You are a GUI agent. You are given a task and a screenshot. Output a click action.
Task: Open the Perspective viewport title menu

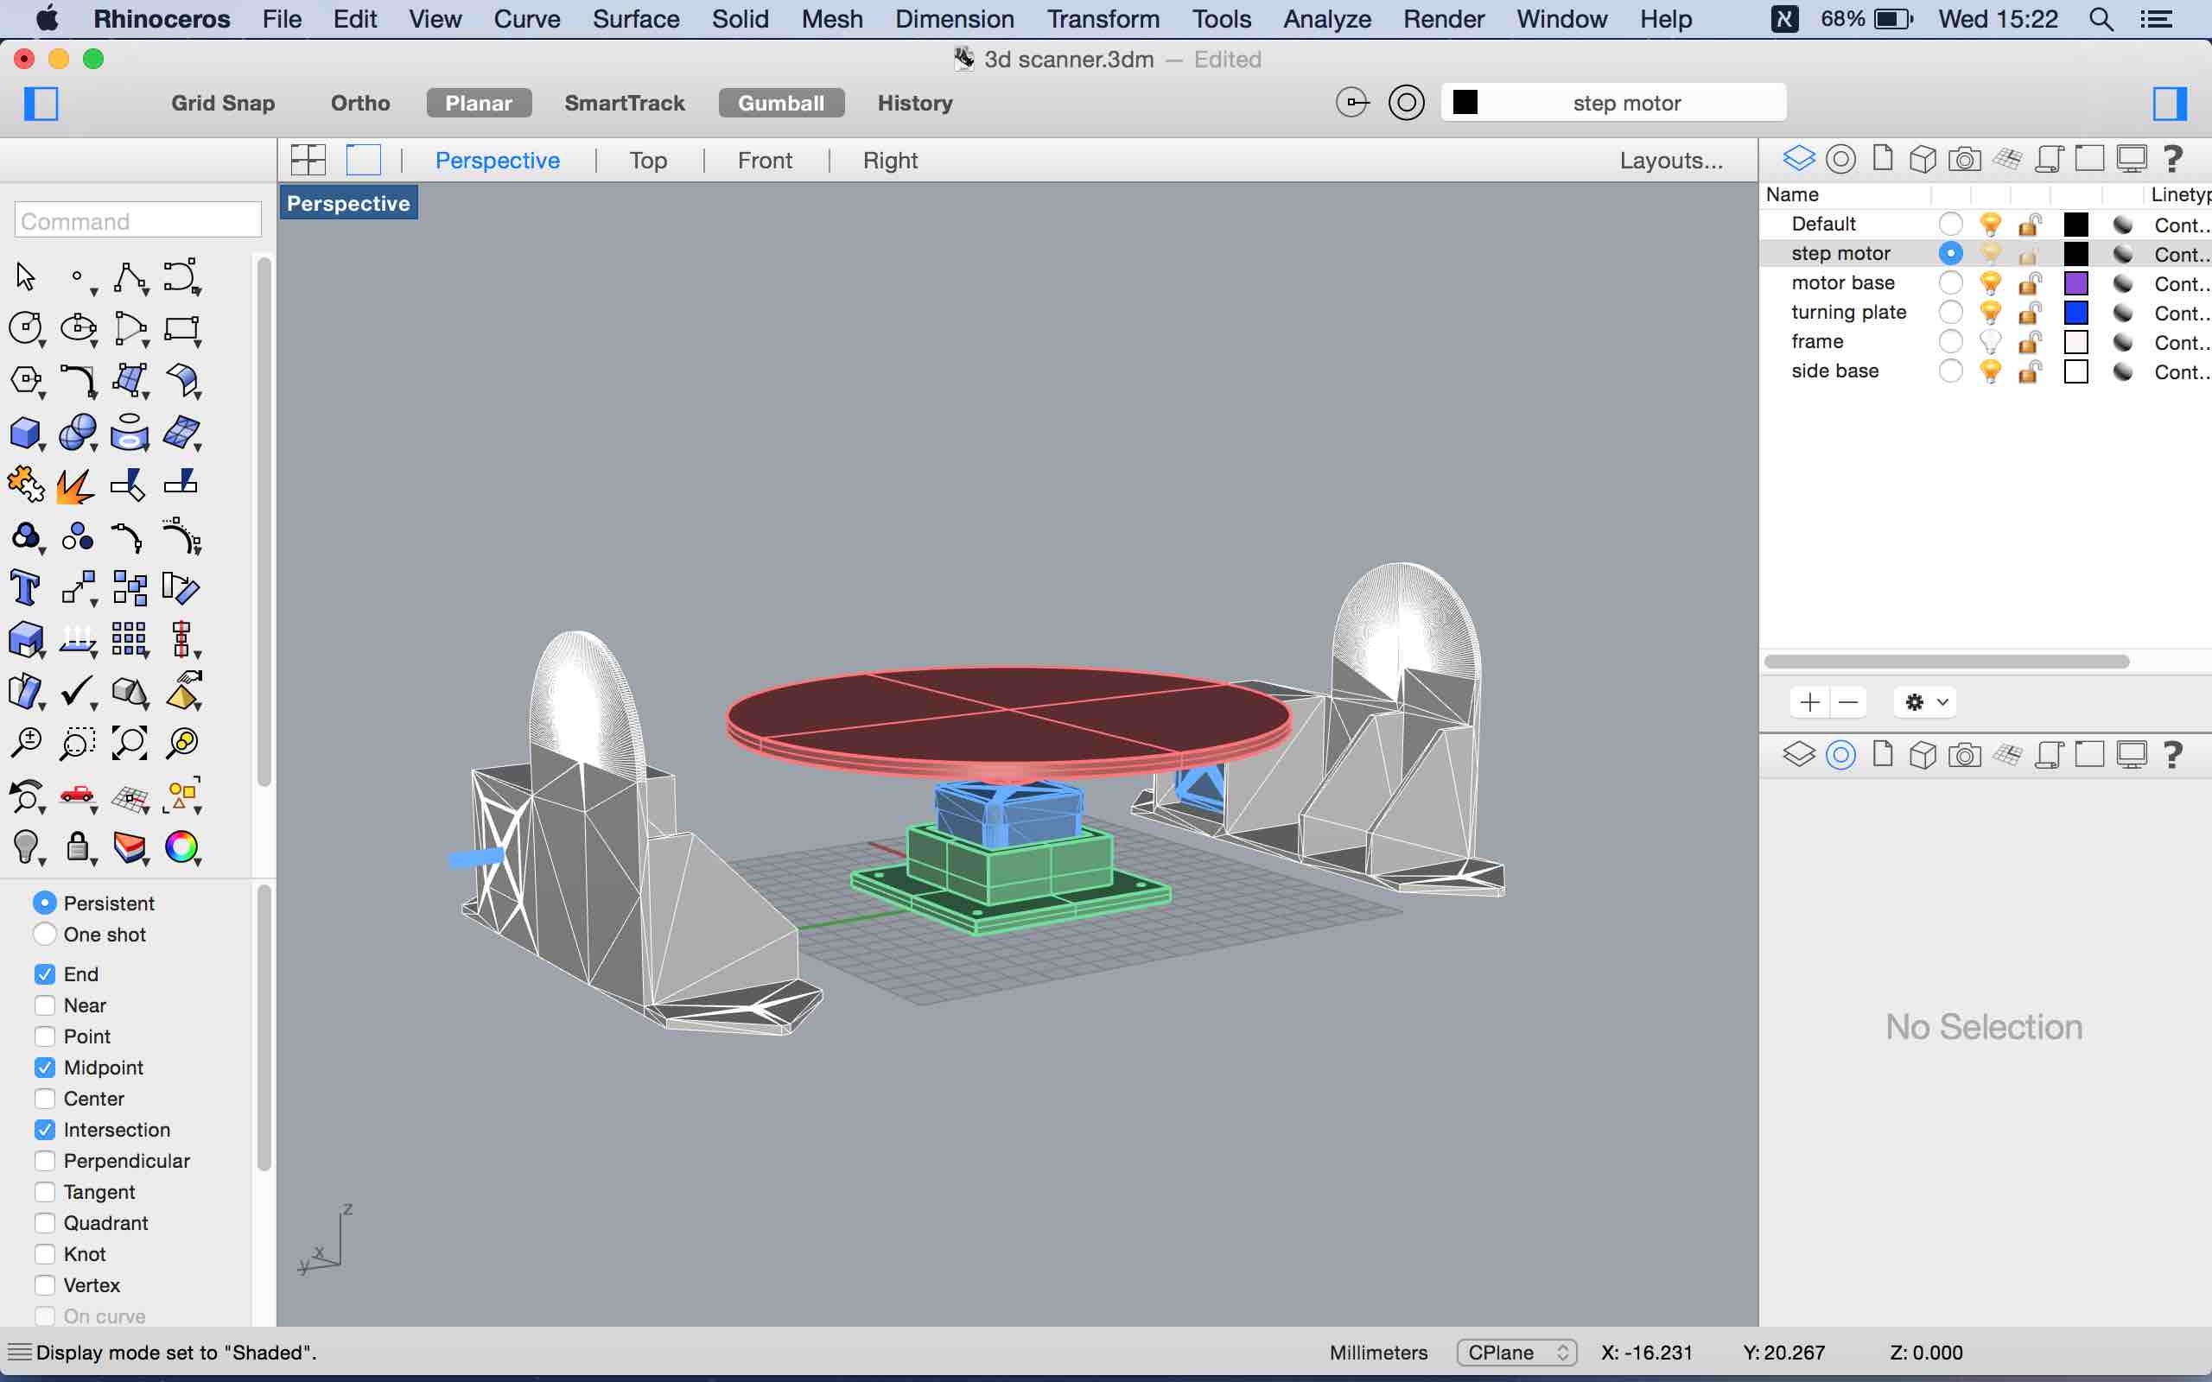(x=348, y=203)
